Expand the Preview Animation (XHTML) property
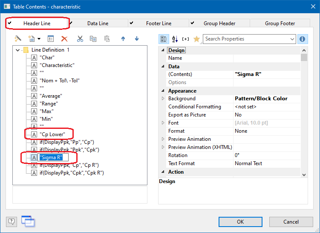The image size is (320, 233). [163, 147]
